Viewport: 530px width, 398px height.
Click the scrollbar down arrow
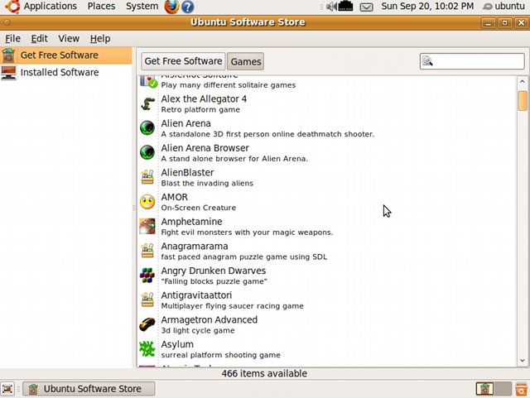pyautogui.click(x=523, y=361)
